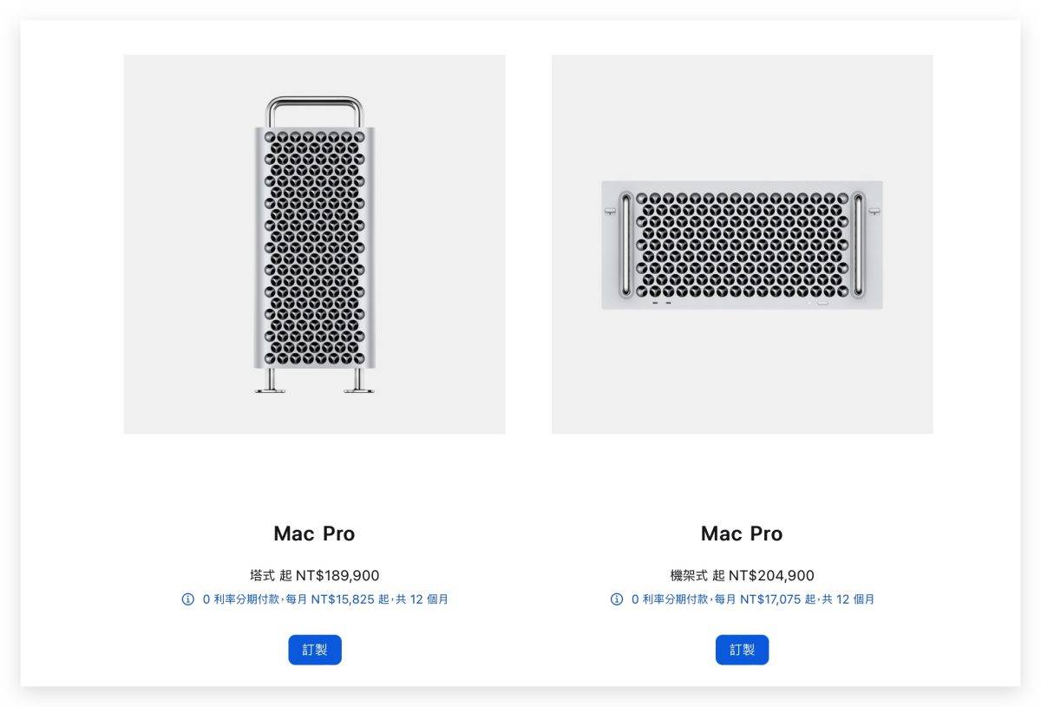The width and height of the screenshot is (1041, 707).
Task: Click the 訂製 button for tower Mac Pro
Action: [x=315, y=650]
